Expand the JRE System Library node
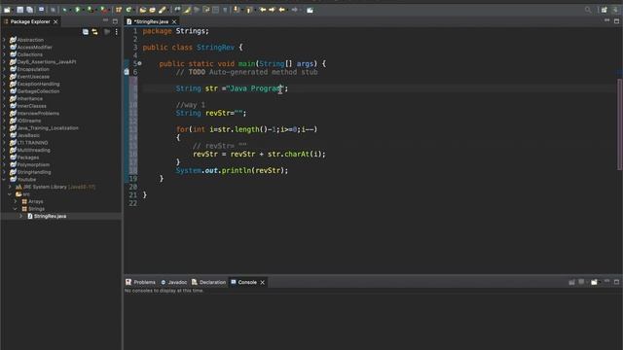Viewport: 623px width, 350px height. point(10,187)
